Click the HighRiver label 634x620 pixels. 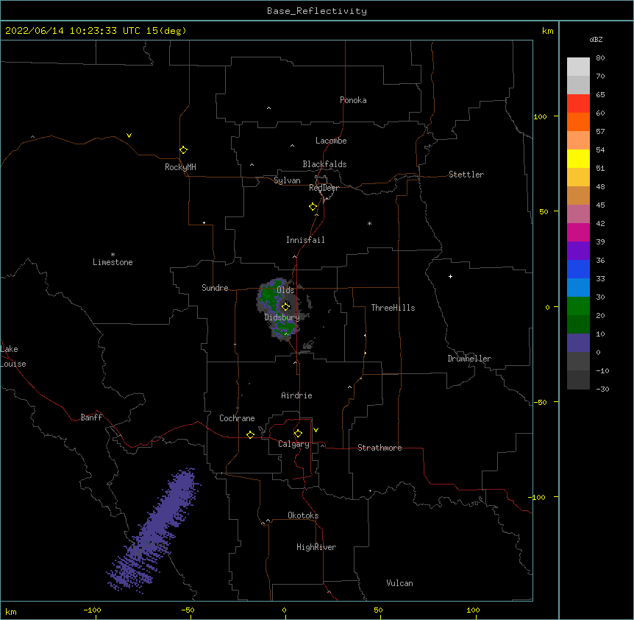[x=316, y=547]
